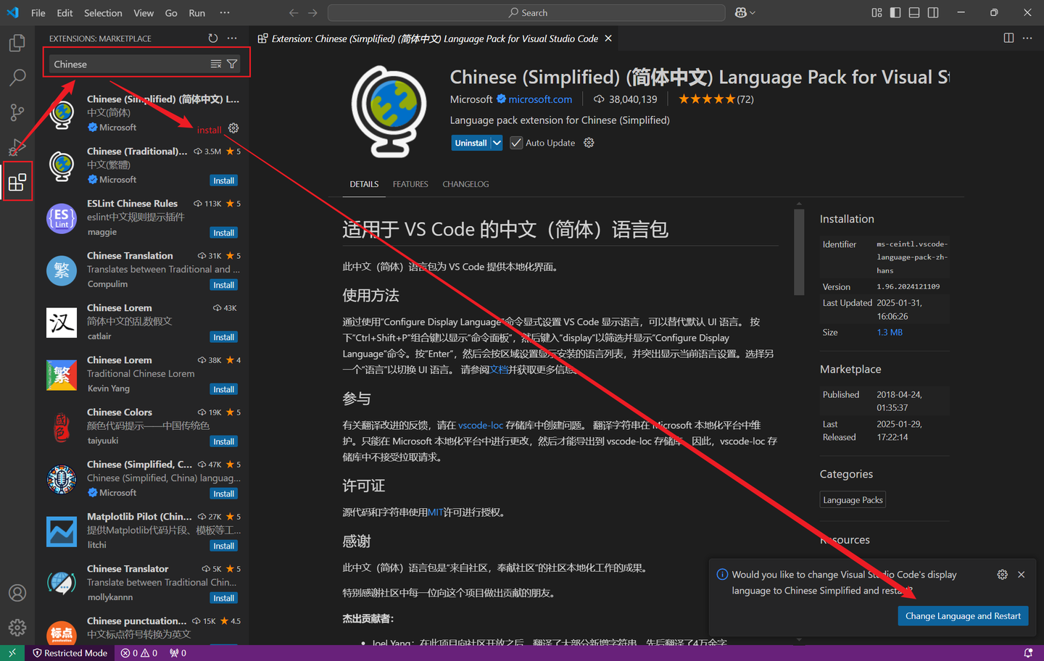Open editor more actions ellipsis
Image resolution: width=1044 pixels, height=661 pixels.
[1027, 38]
